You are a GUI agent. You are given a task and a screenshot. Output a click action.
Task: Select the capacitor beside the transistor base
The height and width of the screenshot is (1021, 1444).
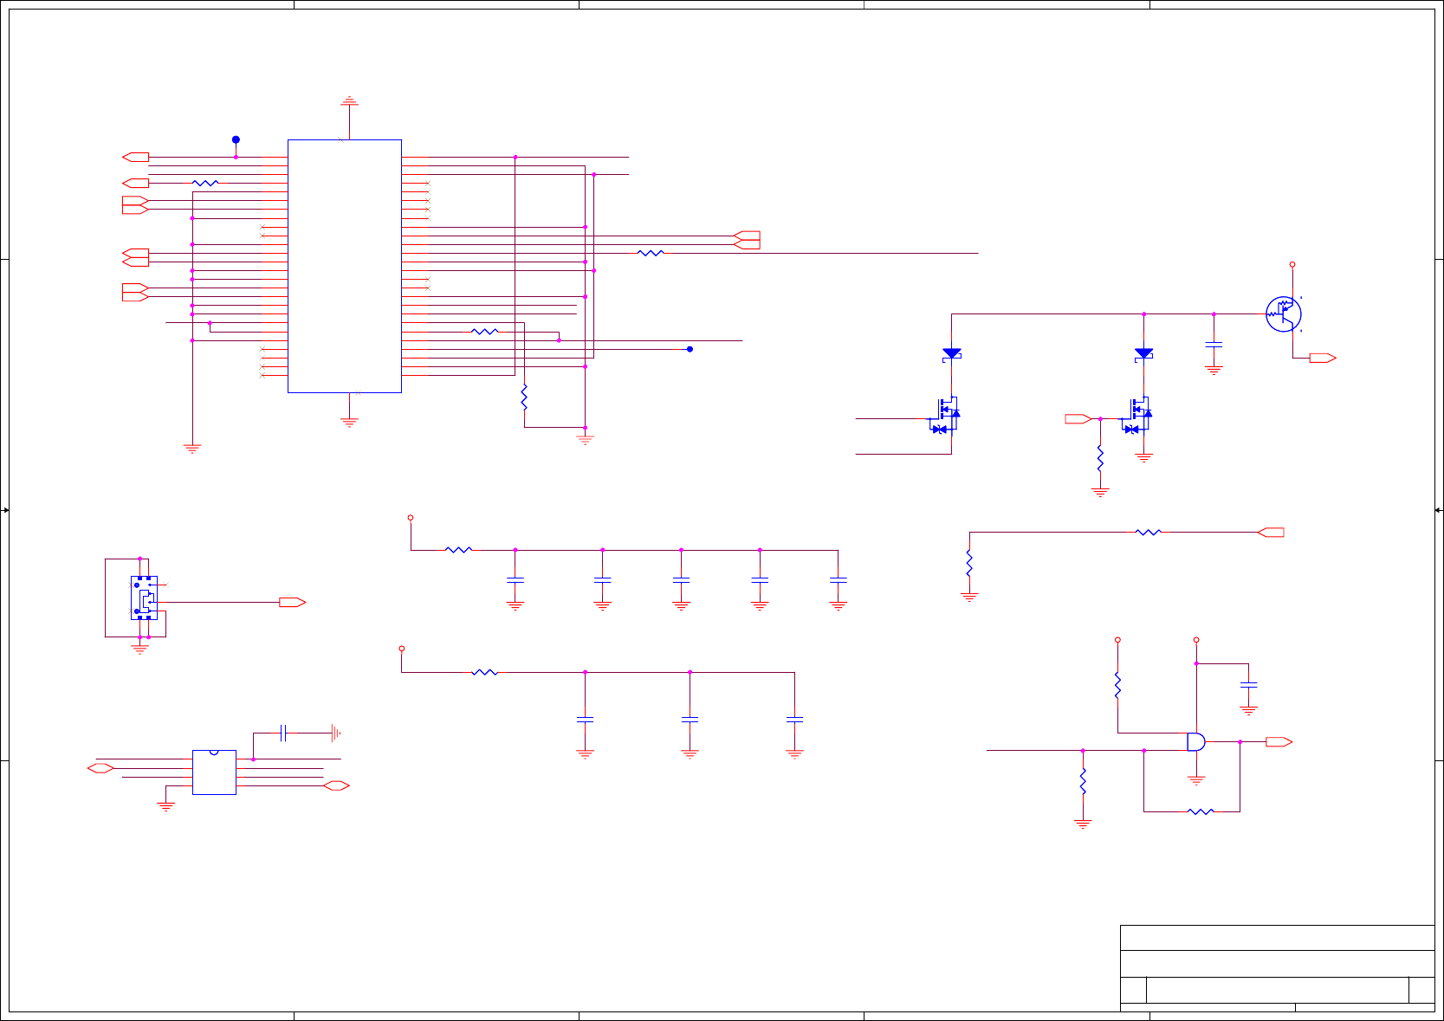pyautogui.click(x=1214, y=346)
